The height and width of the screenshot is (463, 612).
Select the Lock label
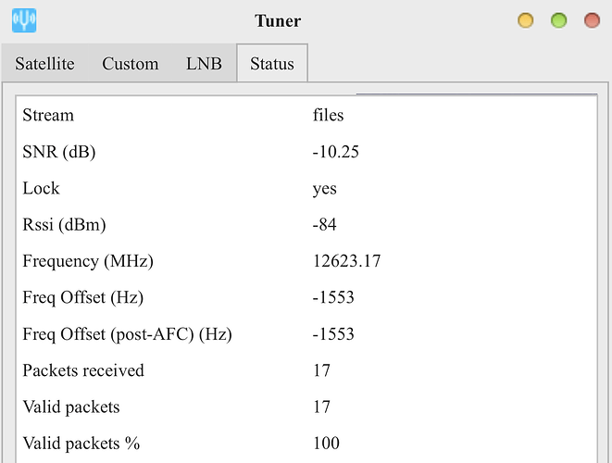click(x=41, y=188)
